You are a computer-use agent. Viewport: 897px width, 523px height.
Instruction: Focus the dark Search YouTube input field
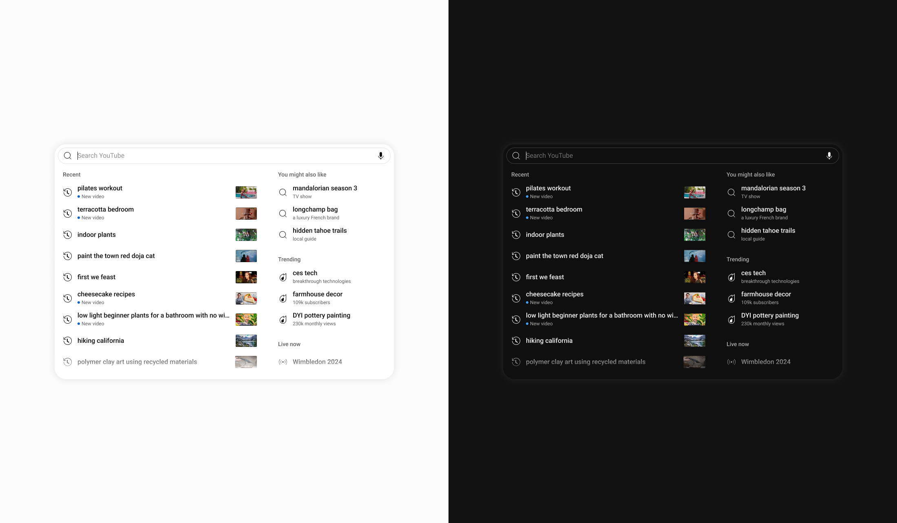tap(673, 156)
